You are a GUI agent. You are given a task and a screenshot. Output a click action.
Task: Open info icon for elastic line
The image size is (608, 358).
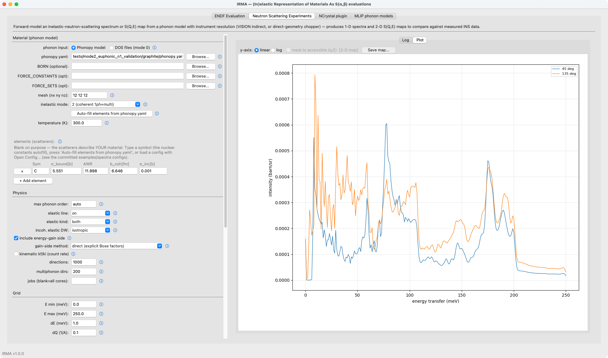[x=115, y=213]
